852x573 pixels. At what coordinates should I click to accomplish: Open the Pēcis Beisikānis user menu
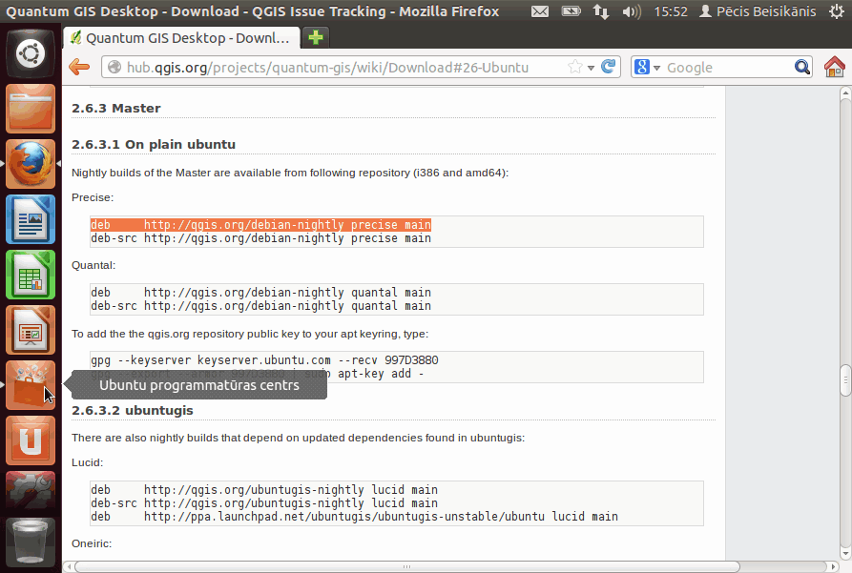coord(757,11)
